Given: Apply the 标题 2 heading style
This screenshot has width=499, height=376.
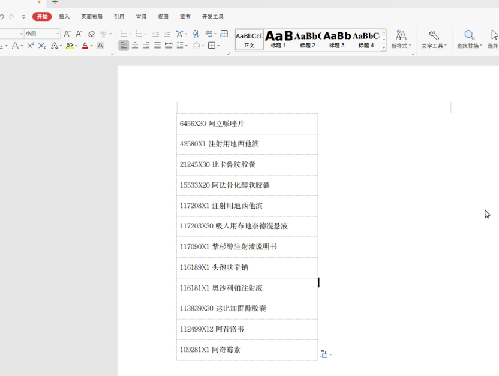Looking at the screenshot, I should [x=308, y=40].
